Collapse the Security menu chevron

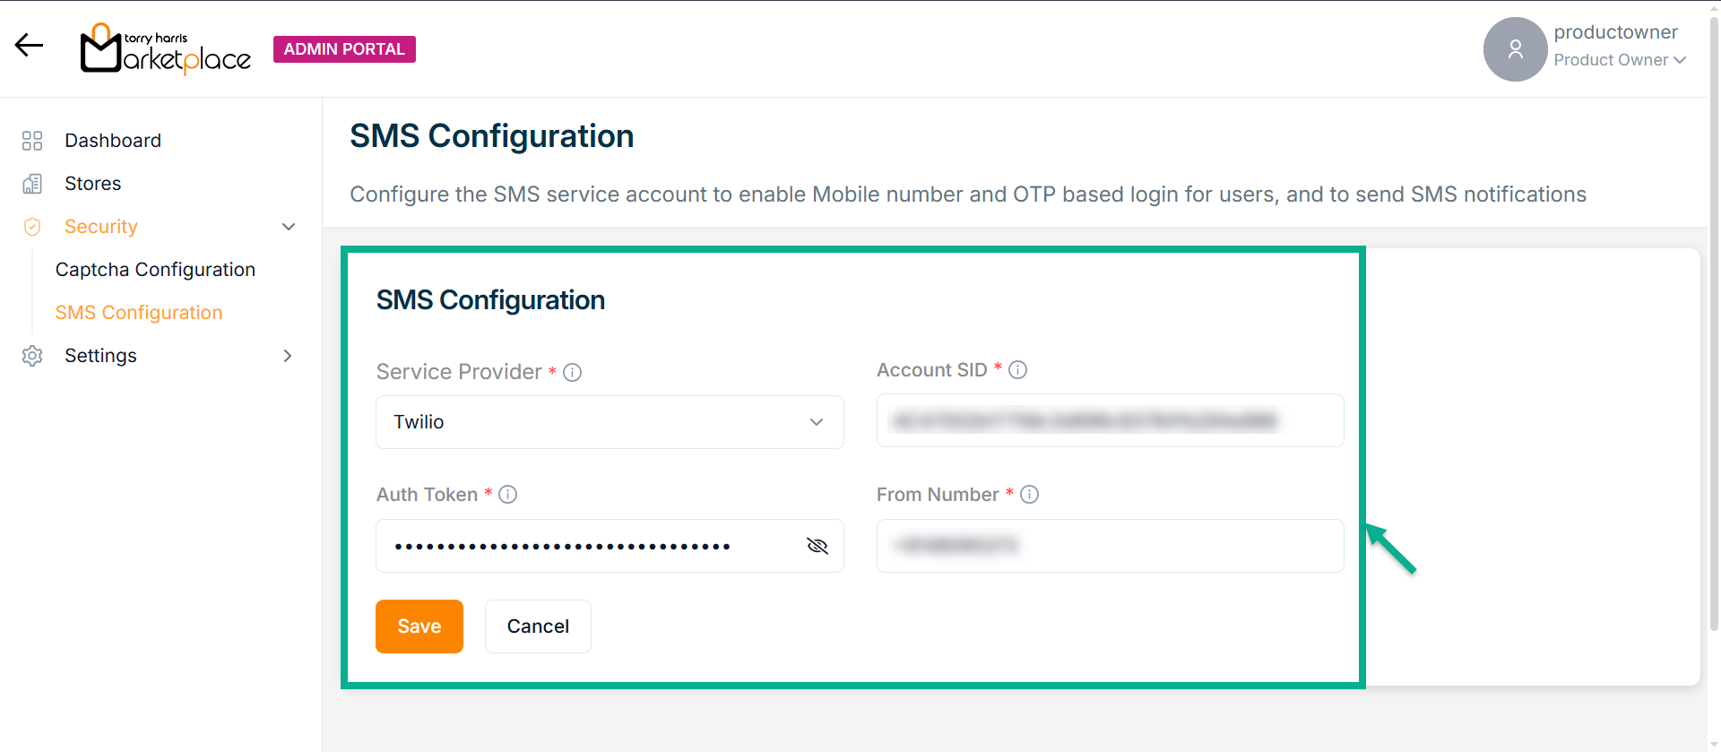(x=289, y=227)
